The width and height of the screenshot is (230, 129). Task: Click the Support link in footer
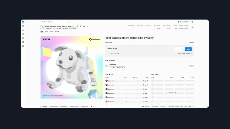(163, 107)
